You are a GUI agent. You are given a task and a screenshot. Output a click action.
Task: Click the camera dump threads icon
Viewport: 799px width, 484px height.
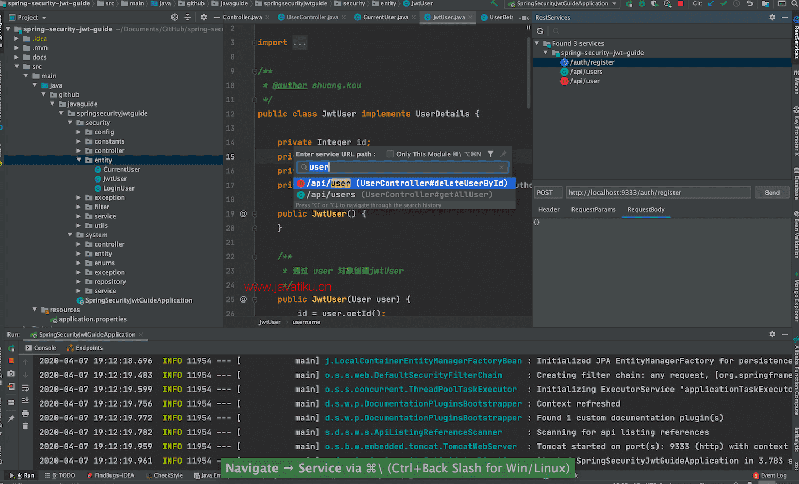click(11, 374)
